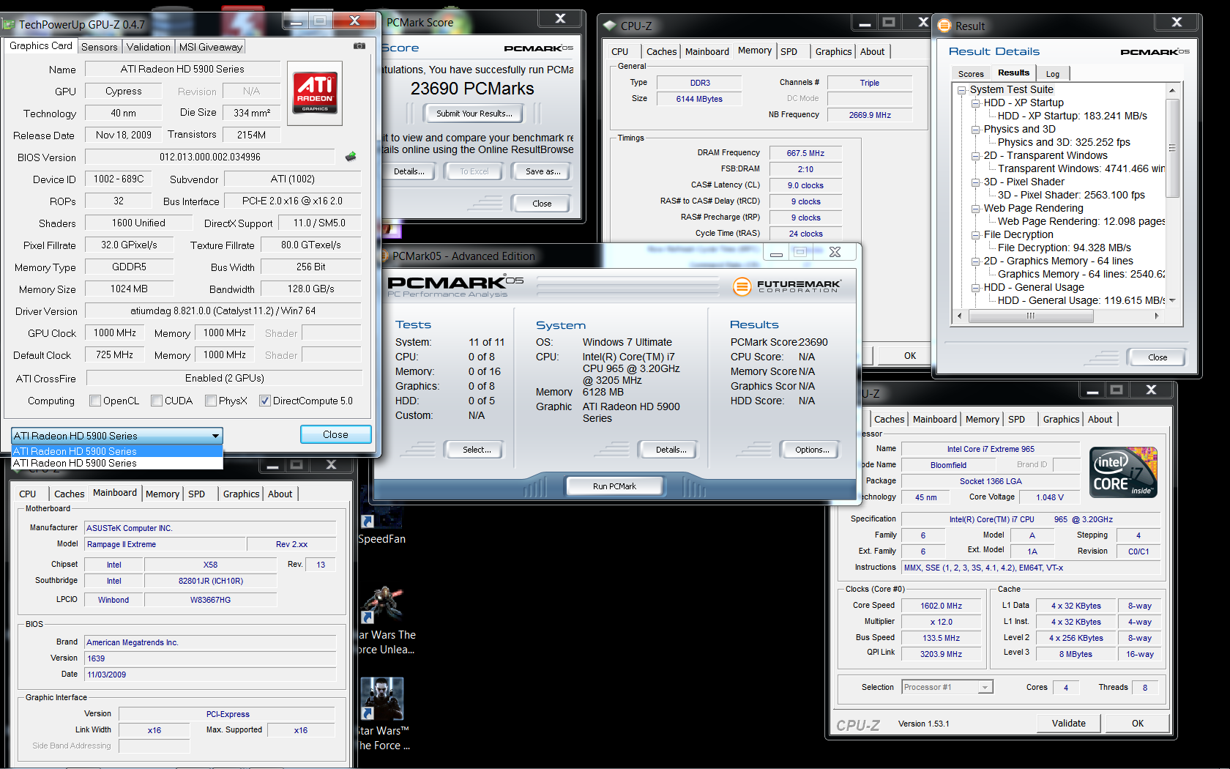1230x769 pixels.
Task: Click the PCMark05 logo in PC Performance Analysis header
Action: pos(456,283)
